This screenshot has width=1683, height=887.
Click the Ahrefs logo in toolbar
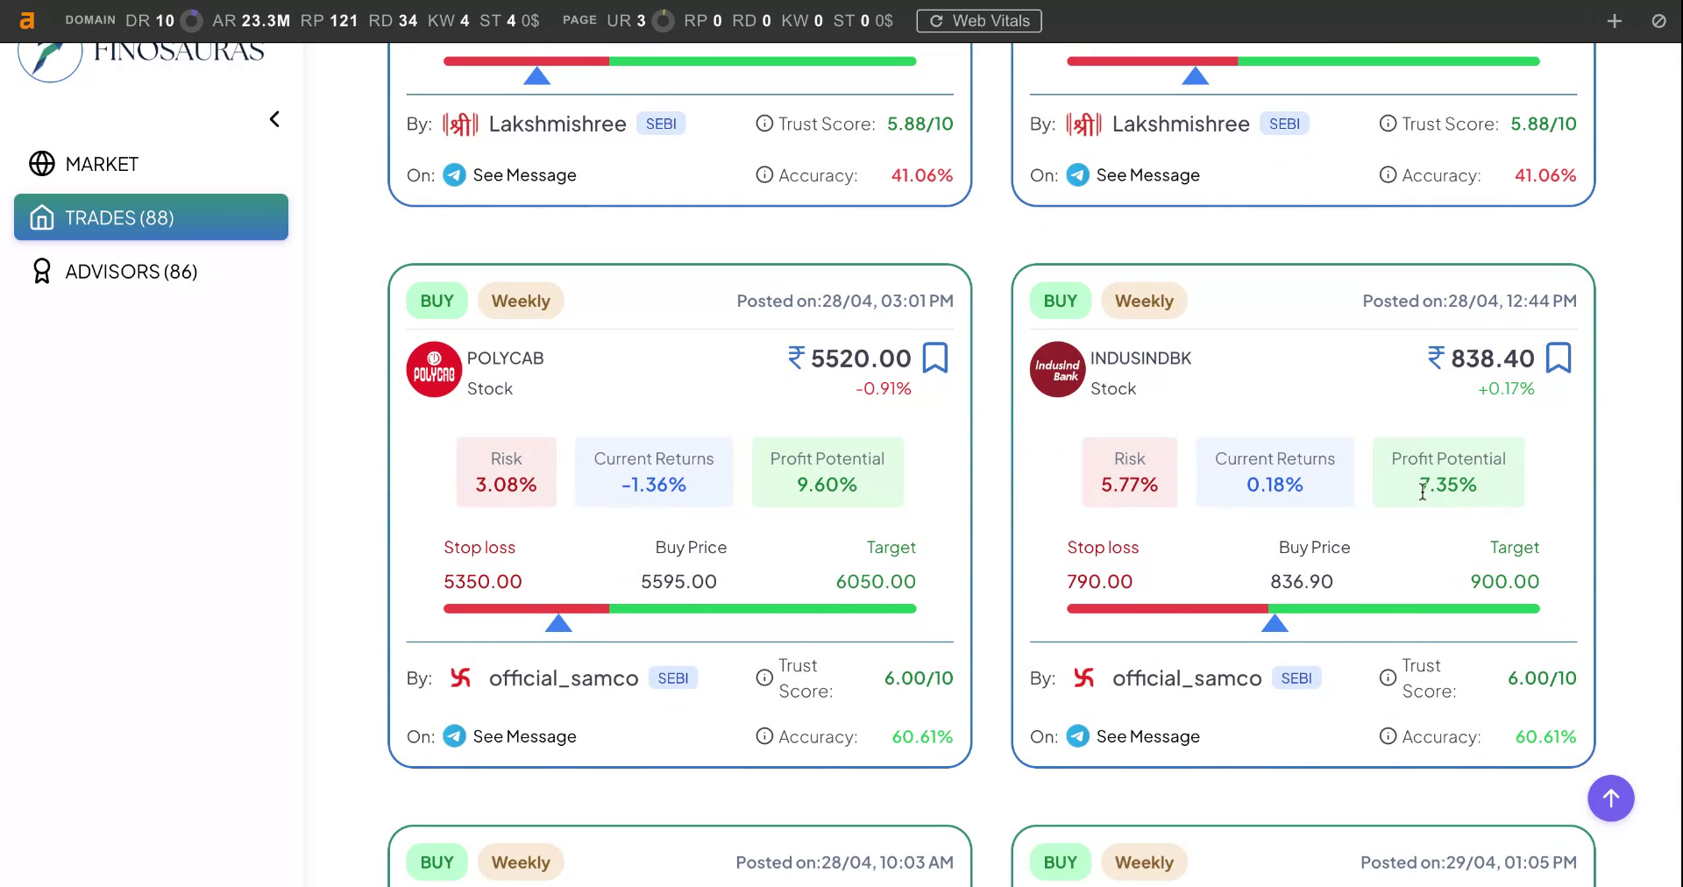tap(27, 21)
